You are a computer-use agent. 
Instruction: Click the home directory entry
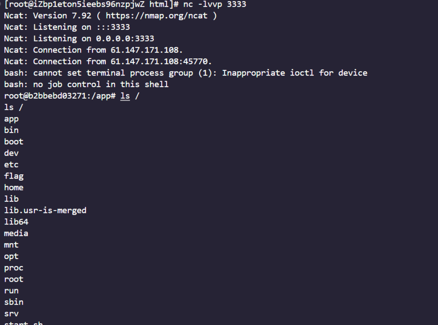(14, 188)
